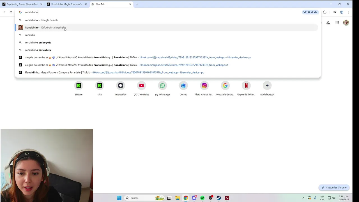
Task: Open OBS Studio from the taskbar
Action: pyautogui.click(x=210, y=198)
